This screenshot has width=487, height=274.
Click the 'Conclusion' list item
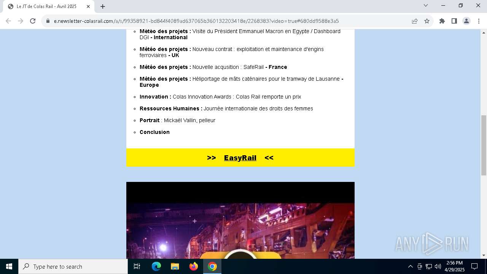(x=154, y=132)
